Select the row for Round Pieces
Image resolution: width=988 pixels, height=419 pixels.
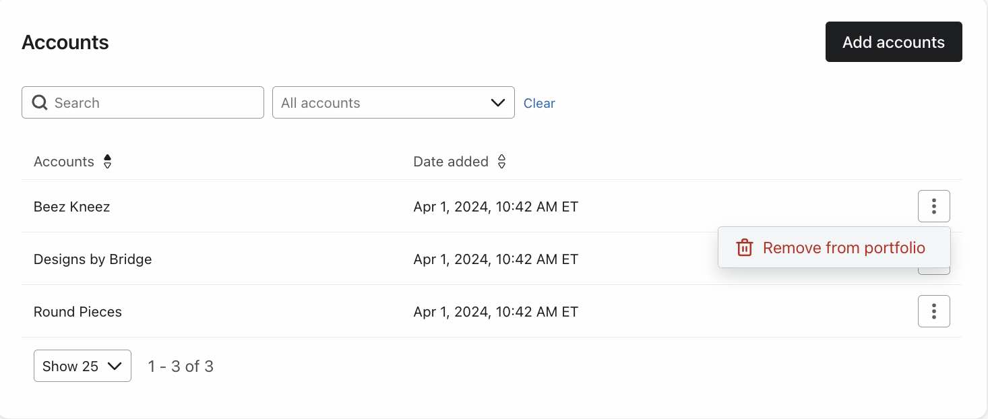pyautogui.click(x=78, y=311)
